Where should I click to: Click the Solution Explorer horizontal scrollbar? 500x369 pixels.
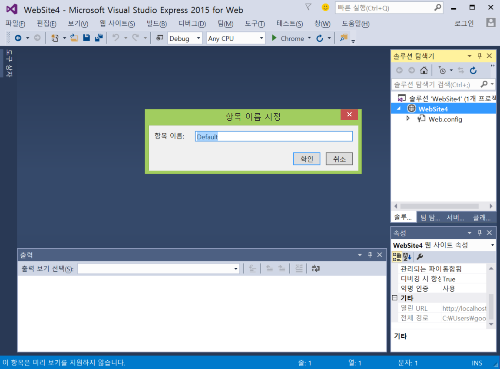pyautogui.click(x=439, y=206)
